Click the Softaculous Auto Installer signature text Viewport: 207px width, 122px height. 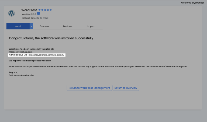[21, 75]
